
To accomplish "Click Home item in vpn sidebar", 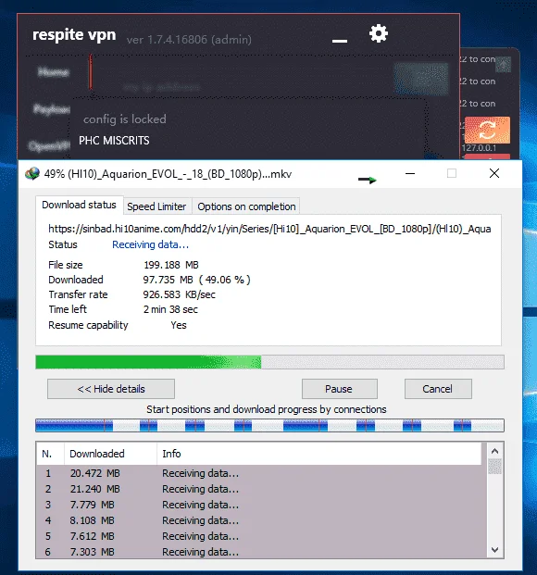I will pos(53,72).
